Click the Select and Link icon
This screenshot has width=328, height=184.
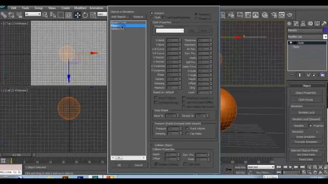4,15
